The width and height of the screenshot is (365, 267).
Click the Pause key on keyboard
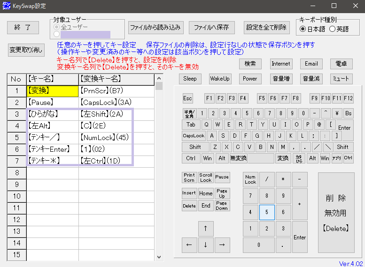pyautogui.click(x=222, y=178)
